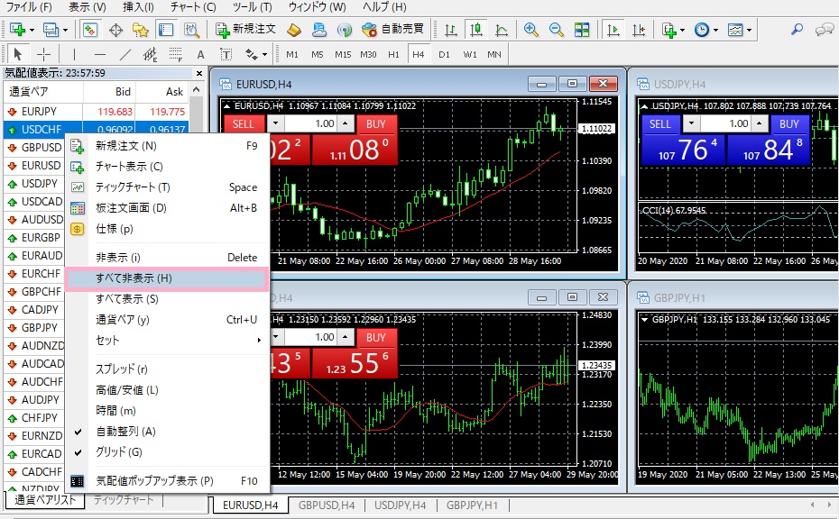The width and height of the screenshot is (839, 519).
Task: Select the crosshair tool
Action: (43, 54)
